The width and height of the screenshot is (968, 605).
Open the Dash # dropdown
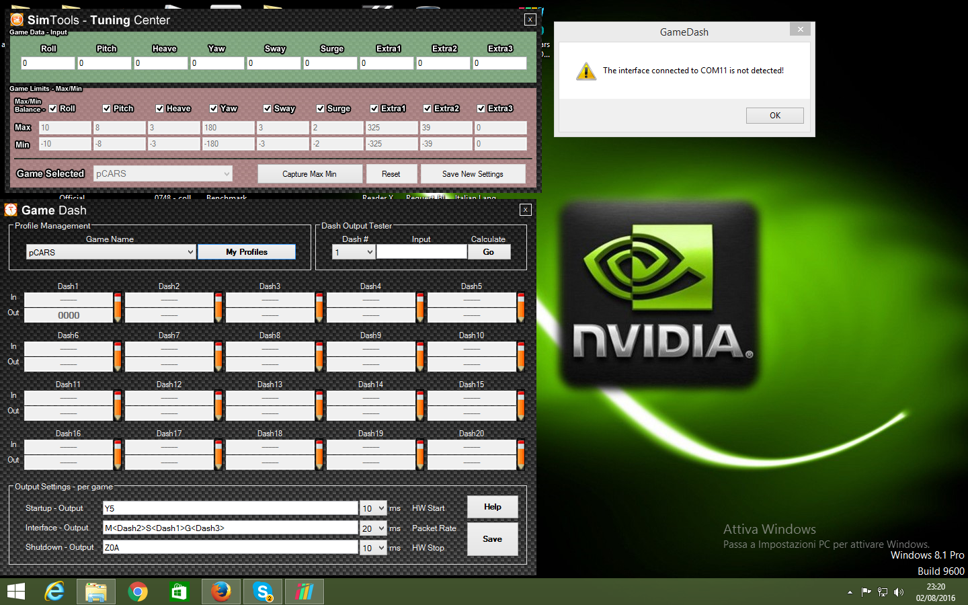[354, 252]
